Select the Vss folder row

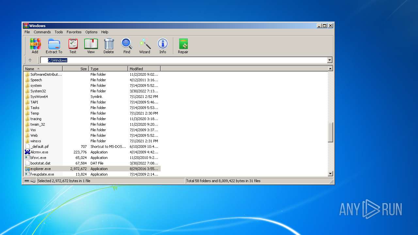click(x=92, y=130)
